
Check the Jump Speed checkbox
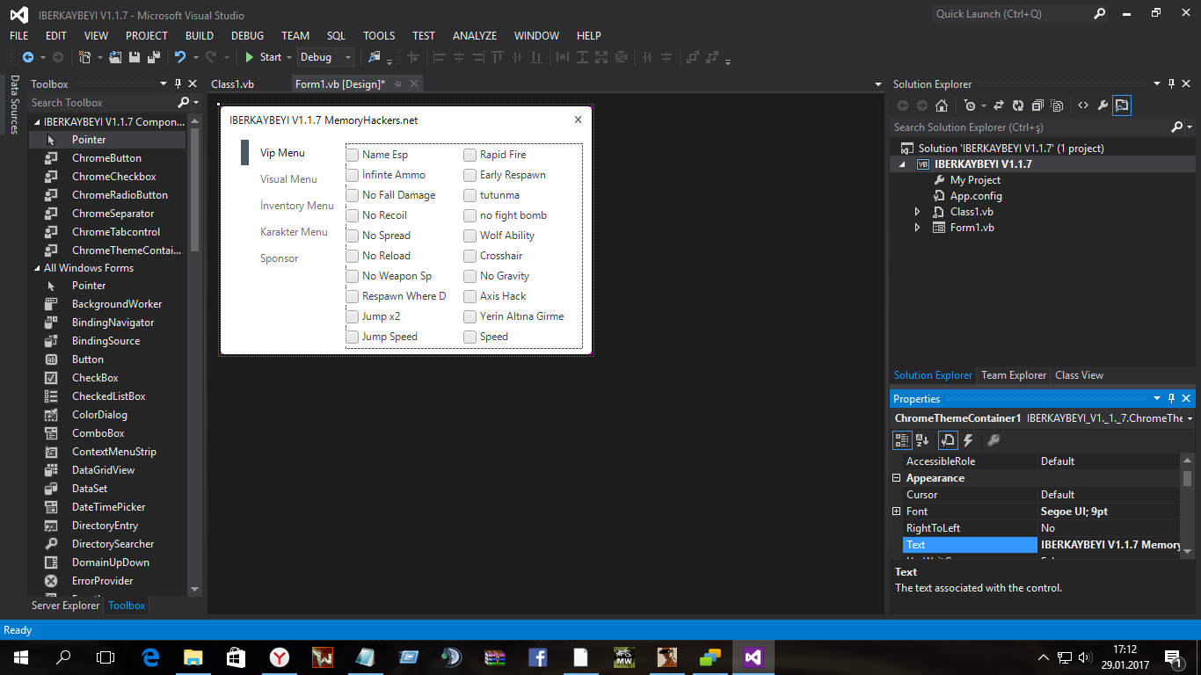click(x=352, y=337)
